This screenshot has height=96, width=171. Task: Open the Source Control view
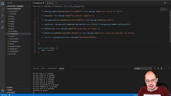click(x=2, y=15)
